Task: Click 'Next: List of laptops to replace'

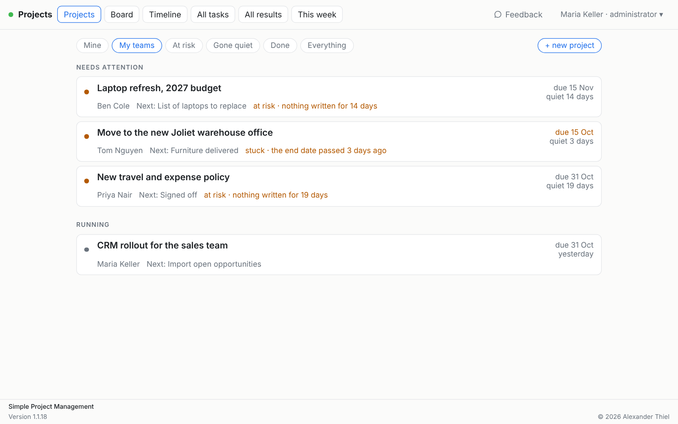Action: pyautogui.click(x=191, y=106)
